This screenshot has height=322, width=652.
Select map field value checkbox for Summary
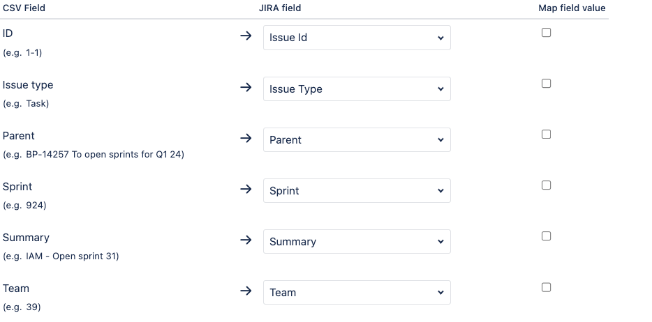(x=546, y=236)
